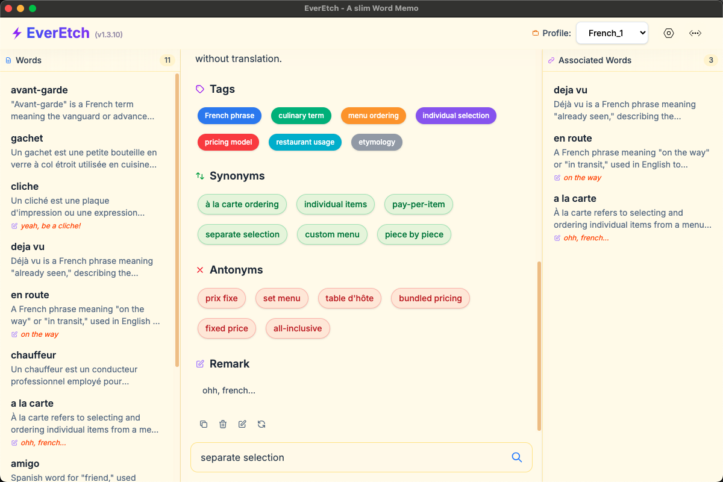This screenshot has height=482, width=723.
Task: Click the copy icon below the remark
Action: coord(204,424)
